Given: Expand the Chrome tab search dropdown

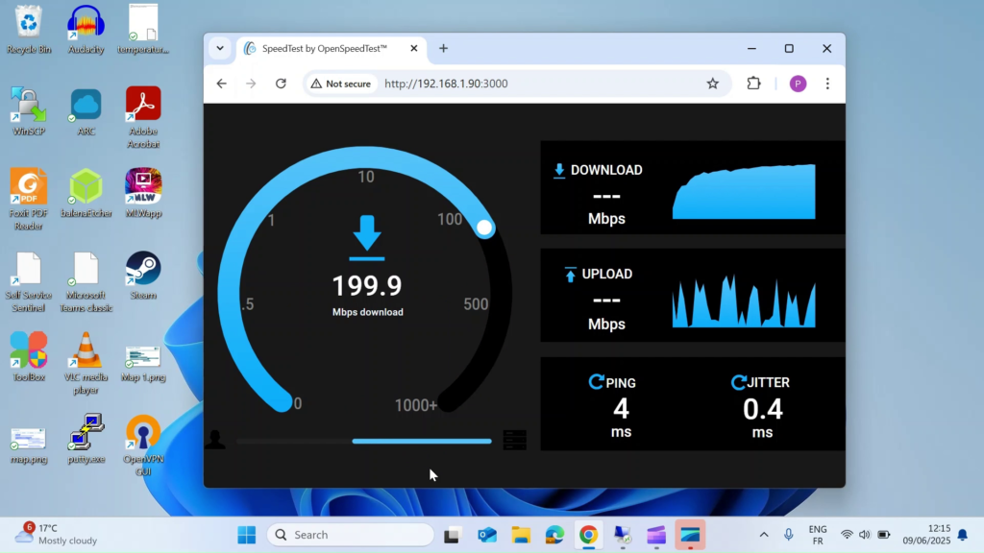Looking at the screenshot, I should point(220,48).
